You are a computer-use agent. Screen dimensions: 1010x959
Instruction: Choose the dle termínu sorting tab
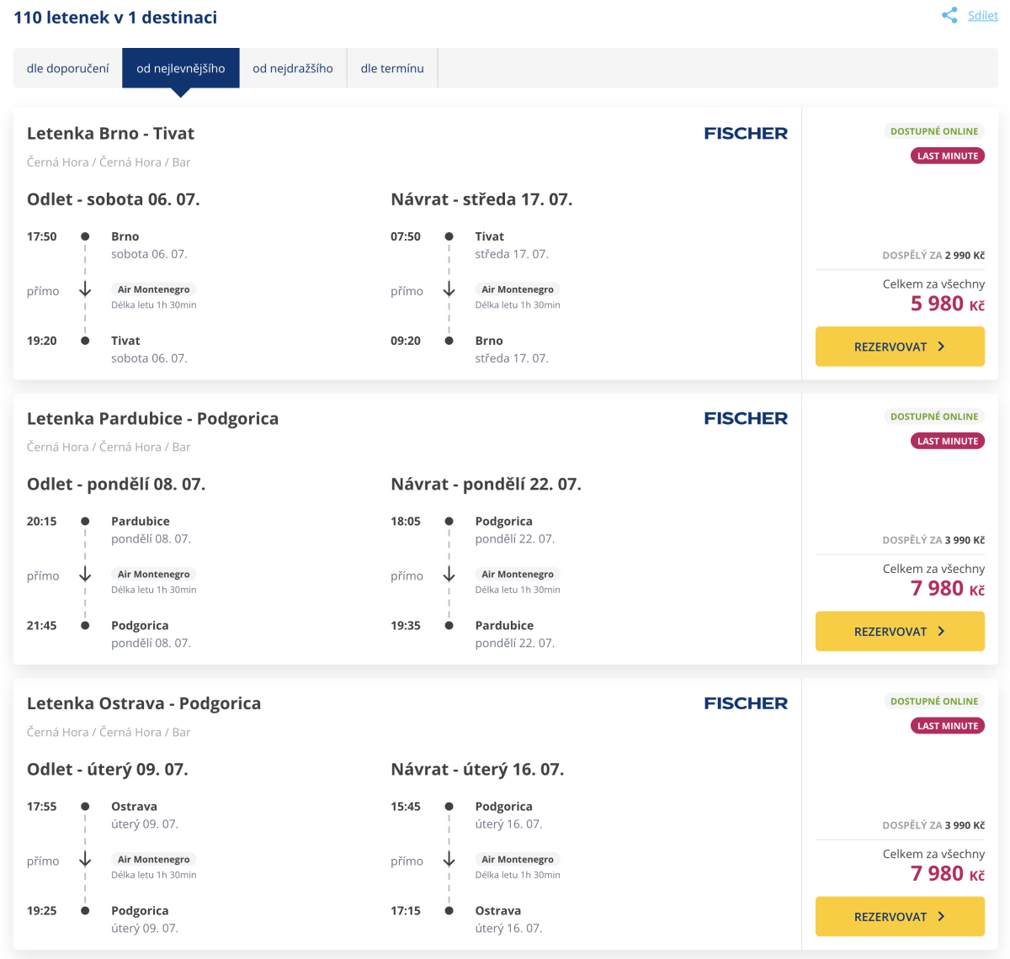coord(392,68)
